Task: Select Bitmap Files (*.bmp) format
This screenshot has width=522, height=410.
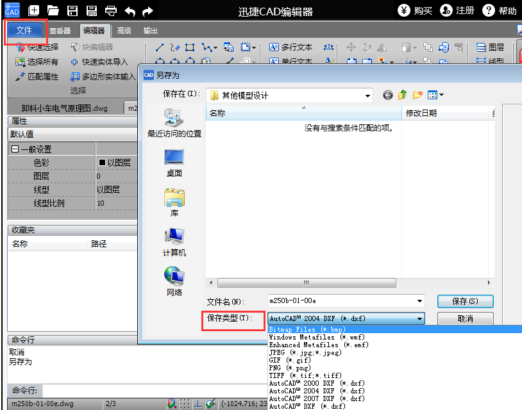Action: coord(395,329)
